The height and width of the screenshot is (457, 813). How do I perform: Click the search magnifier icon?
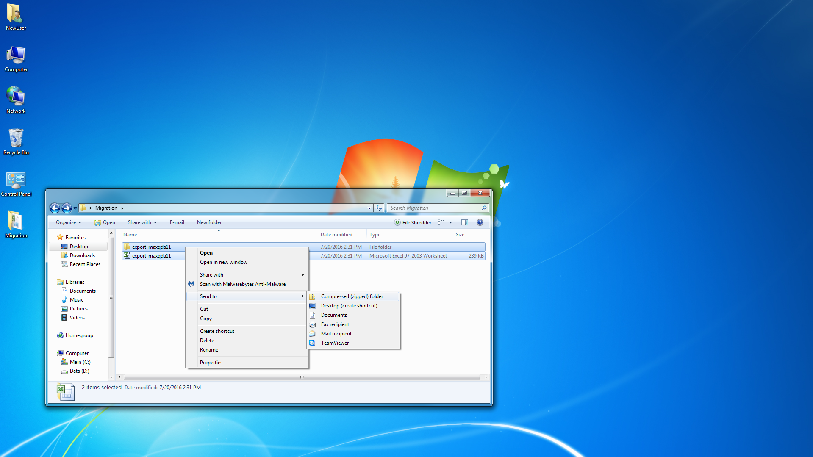point(484,208)
